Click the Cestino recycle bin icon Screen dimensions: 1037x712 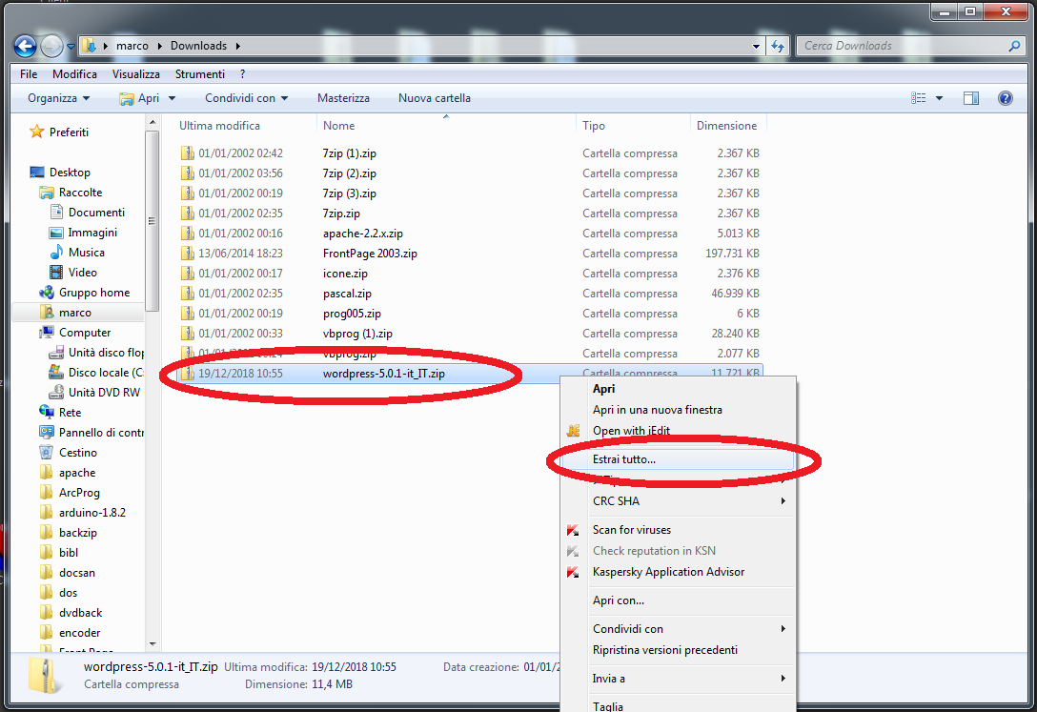[47, 453]
